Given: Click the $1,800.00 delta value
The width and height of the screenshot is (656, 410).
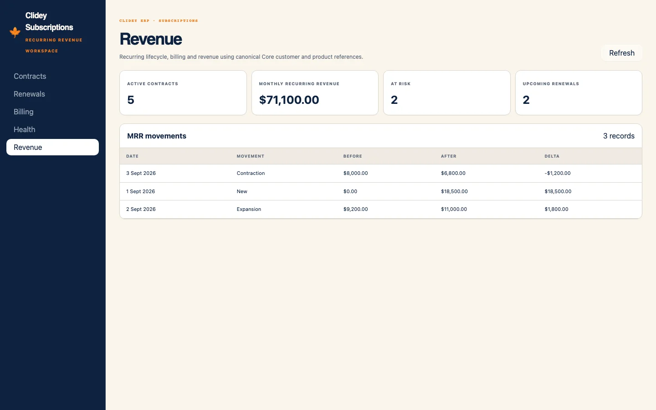Looking at the screenshot, I should click(556, 209).
